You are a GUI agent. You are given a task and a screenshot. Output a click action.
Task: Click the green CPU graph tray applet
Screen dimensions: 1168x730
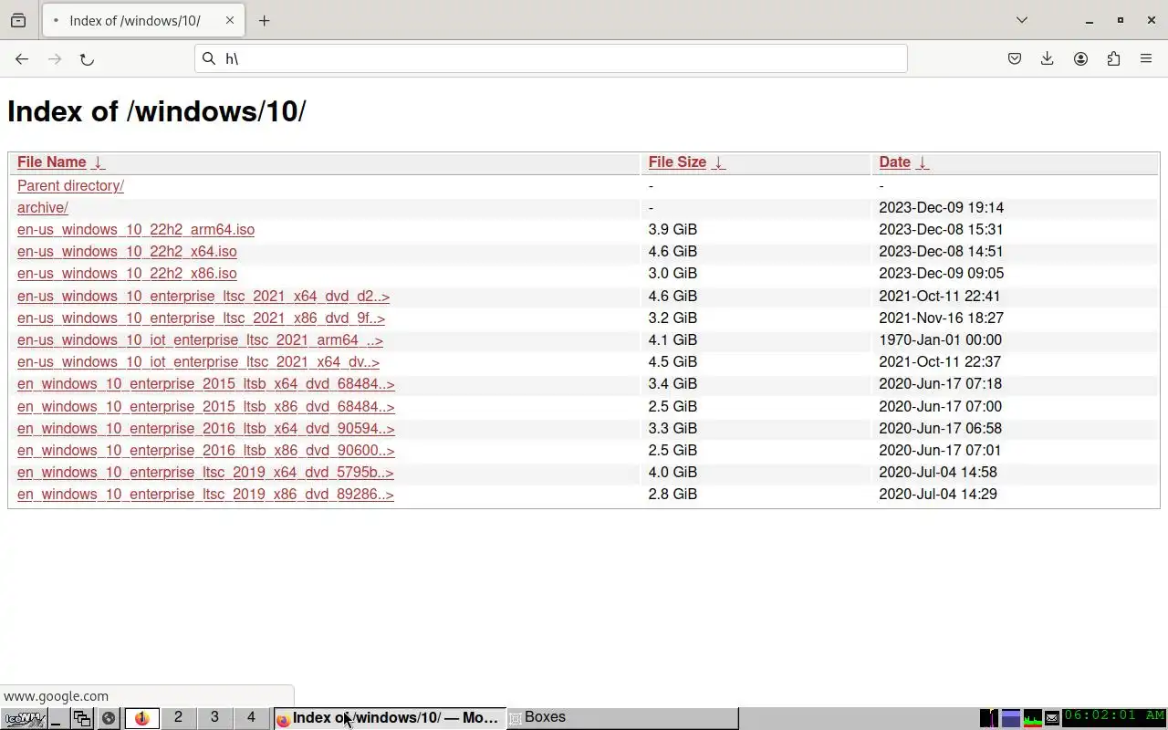tap(1033, 718)
